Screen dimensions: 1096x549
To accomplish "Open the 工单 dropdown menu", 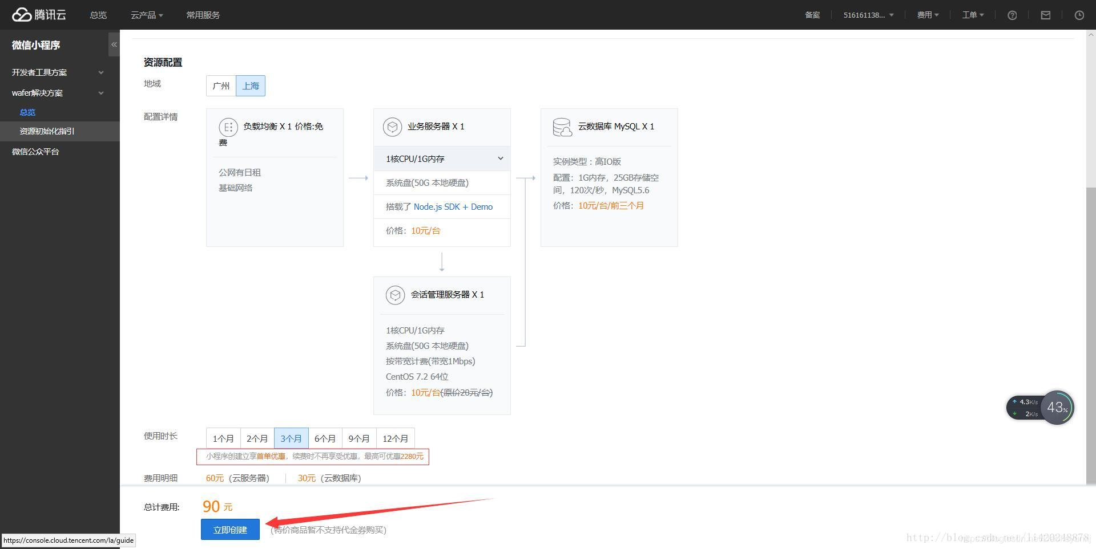I will tap(973, 15).
